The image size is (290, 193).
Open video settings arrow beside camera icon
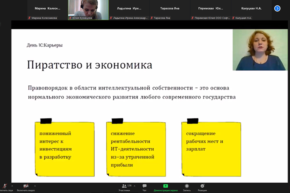(x=35, y=186)
